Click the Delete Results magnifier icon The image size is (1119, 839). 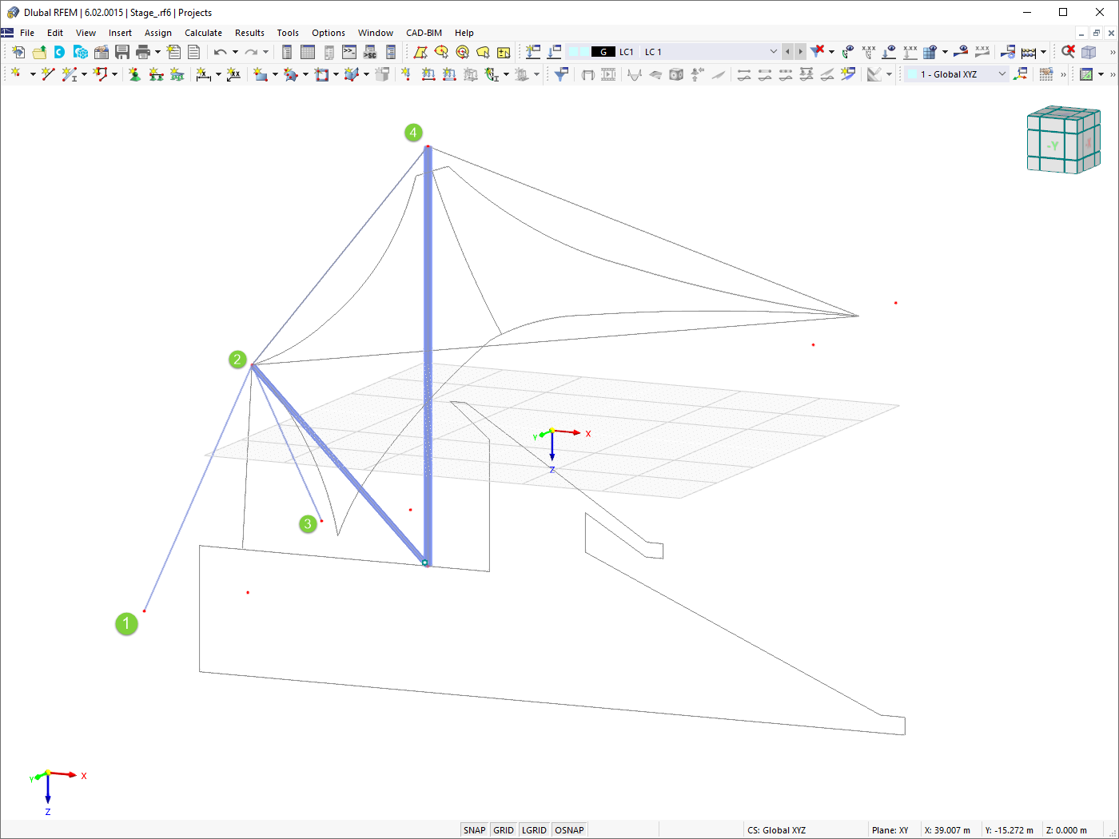click(1068, 52)
